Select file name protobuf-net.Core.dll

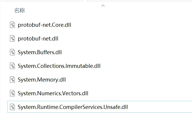45,25
